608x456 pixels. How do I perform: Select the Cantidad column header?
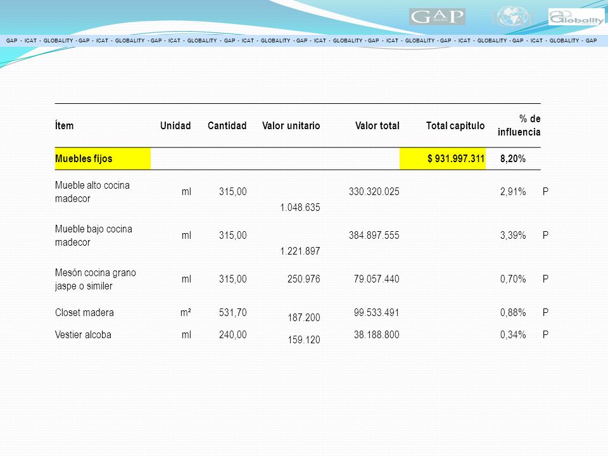click(x=227, y=125)
